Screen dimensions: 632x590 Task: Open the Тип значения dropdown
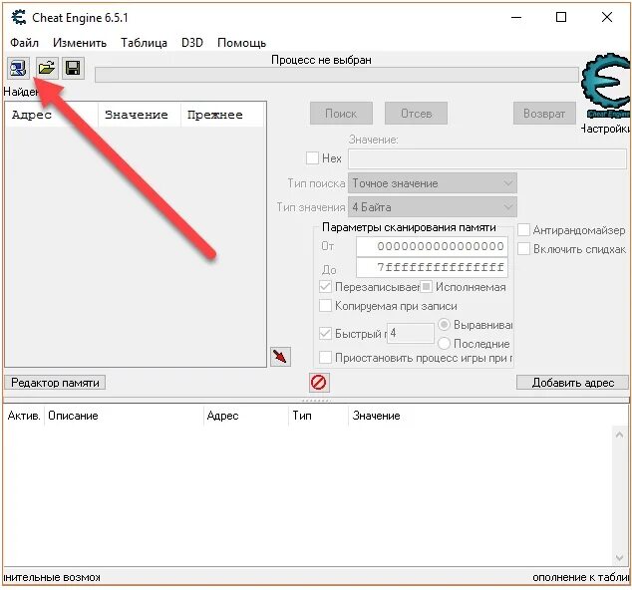[432, 207]
